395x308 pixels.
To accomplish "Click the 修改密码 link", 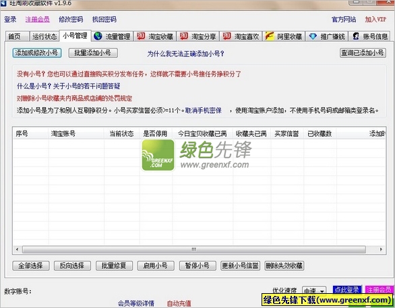I will click(x=71, y=20).
